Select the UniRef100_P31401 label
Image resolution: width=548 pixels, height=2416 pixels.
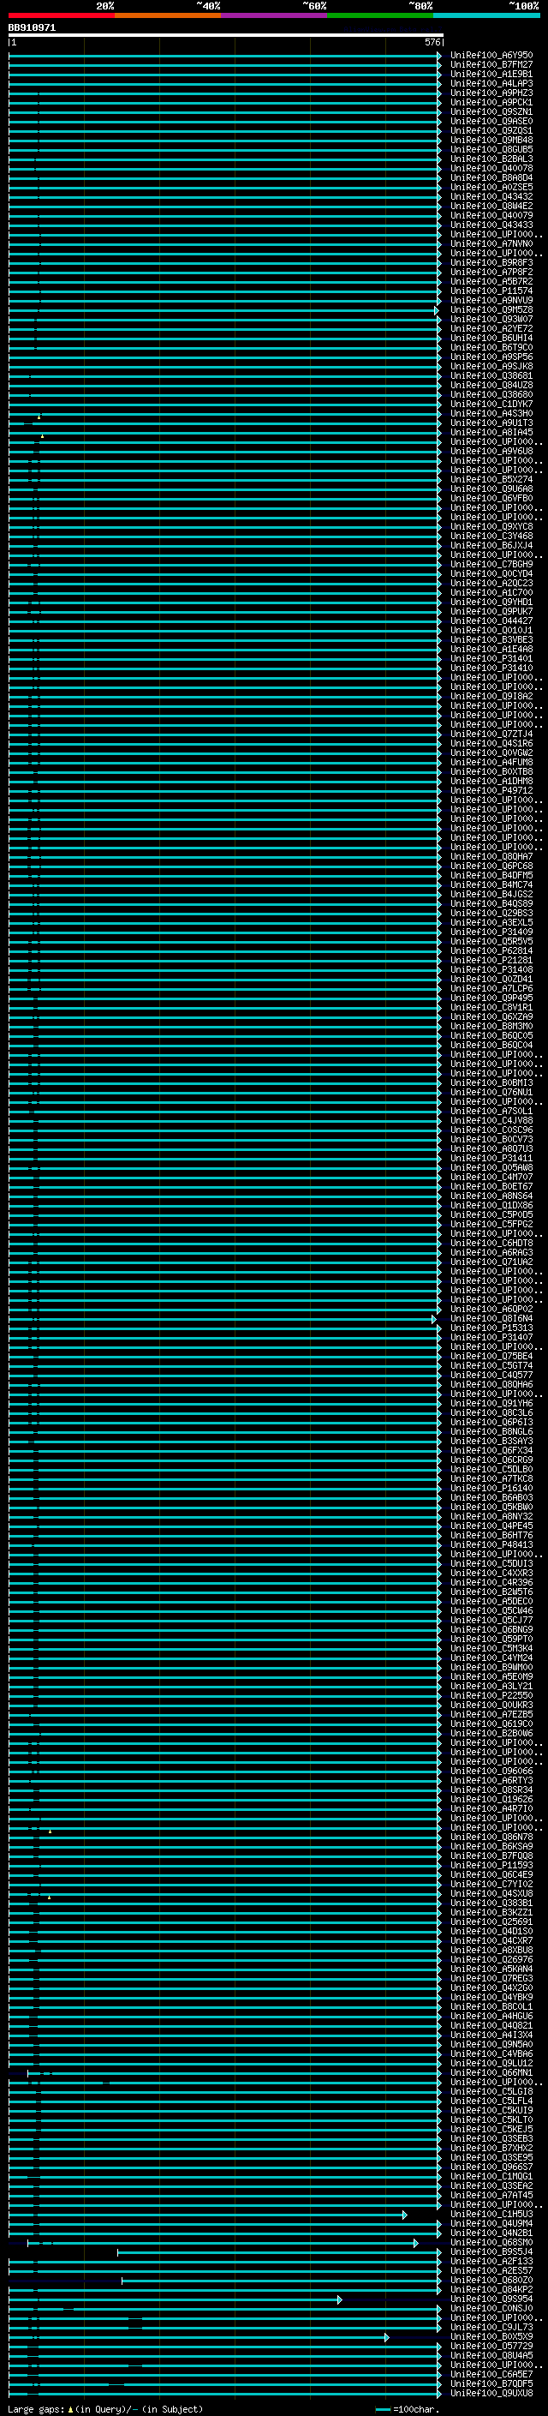click(x=491, y=658)
